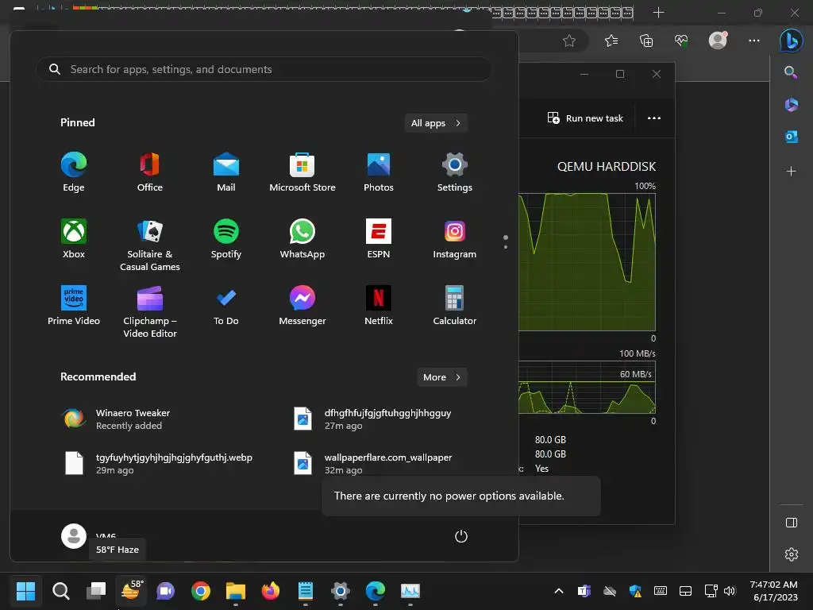This screenshot has width=813, height=610.
Task: Open Firefox from the taskbar
Action: (271, 591)
